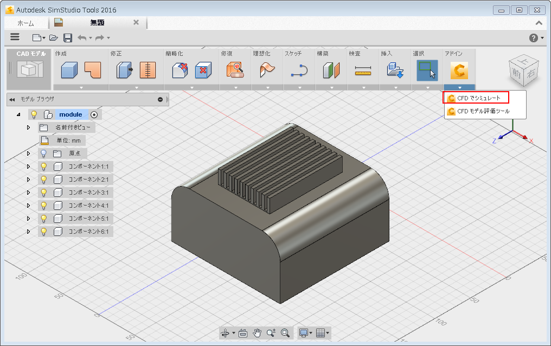551x346 pixels.
Task: Select the zoom tool with plus sign
Action: 271,333
